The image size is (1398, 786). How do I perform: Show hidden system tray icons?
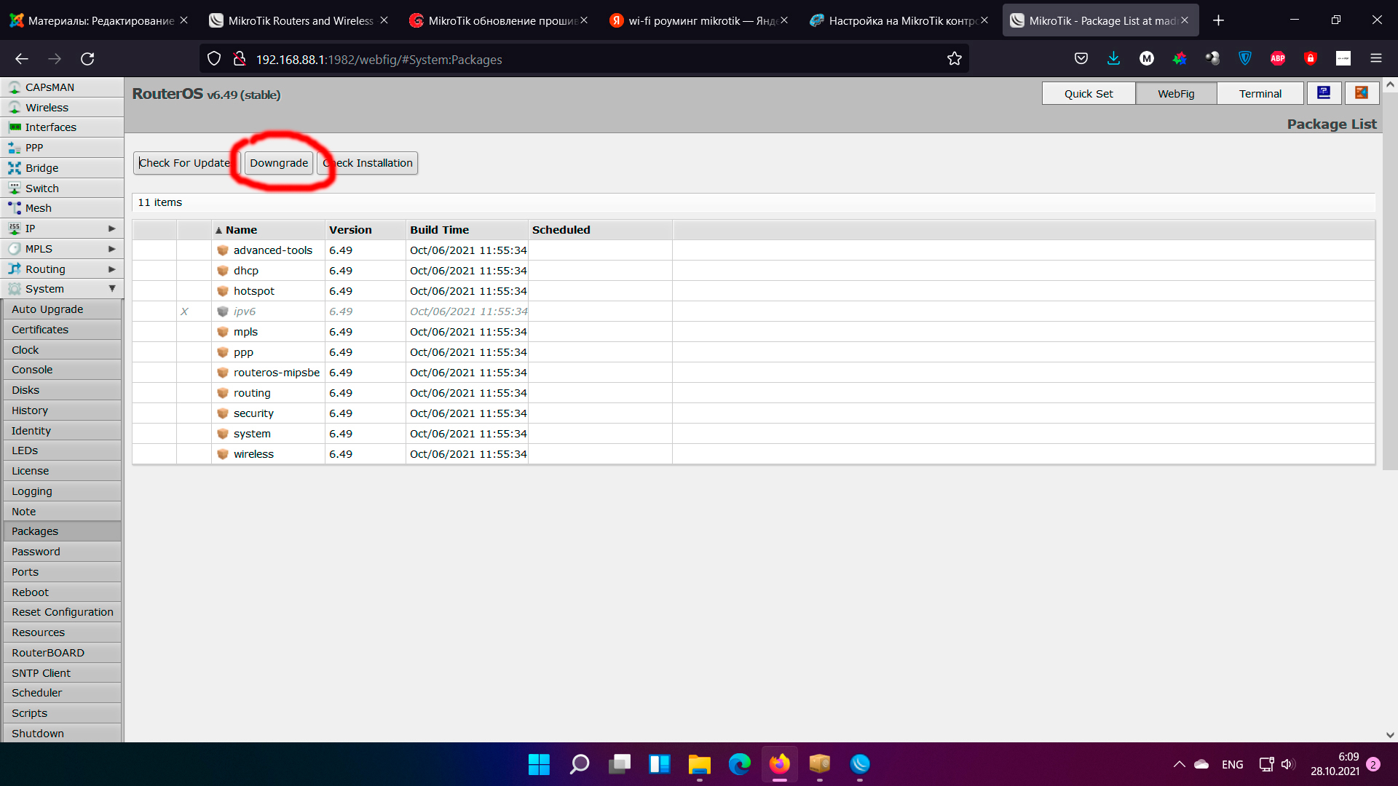click(1179, 764)
